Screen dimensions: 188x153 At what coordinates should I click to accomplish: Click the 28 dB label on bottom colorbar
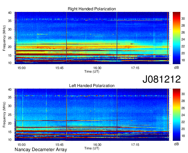(x=183, y=101)
